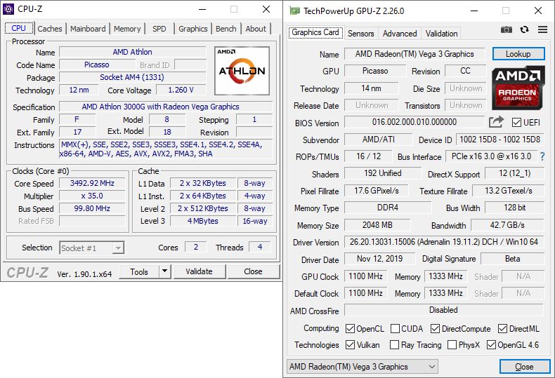Click the Threads value 4
555x378 pixels.
coord(260,248)
